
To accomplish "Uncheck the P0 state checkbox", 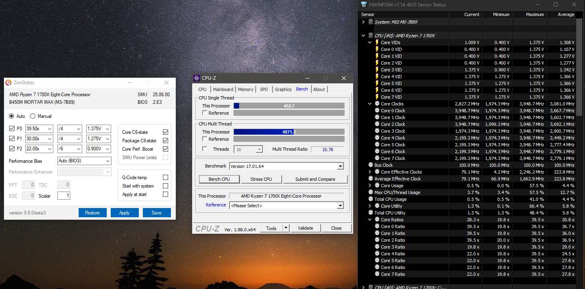I will [12, 129].
